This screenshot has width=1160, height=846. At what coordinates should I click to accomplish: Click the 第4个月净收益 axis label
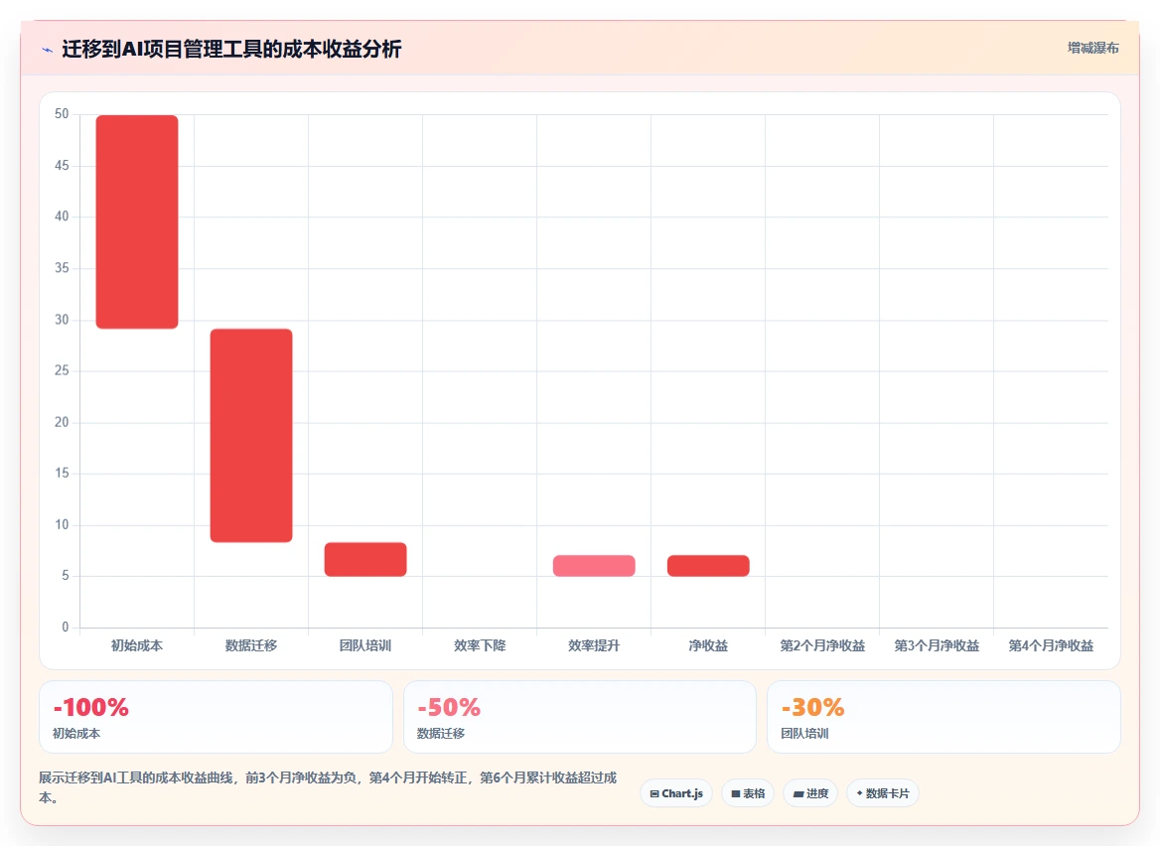pyautogui.click(x=1051, y=645)
